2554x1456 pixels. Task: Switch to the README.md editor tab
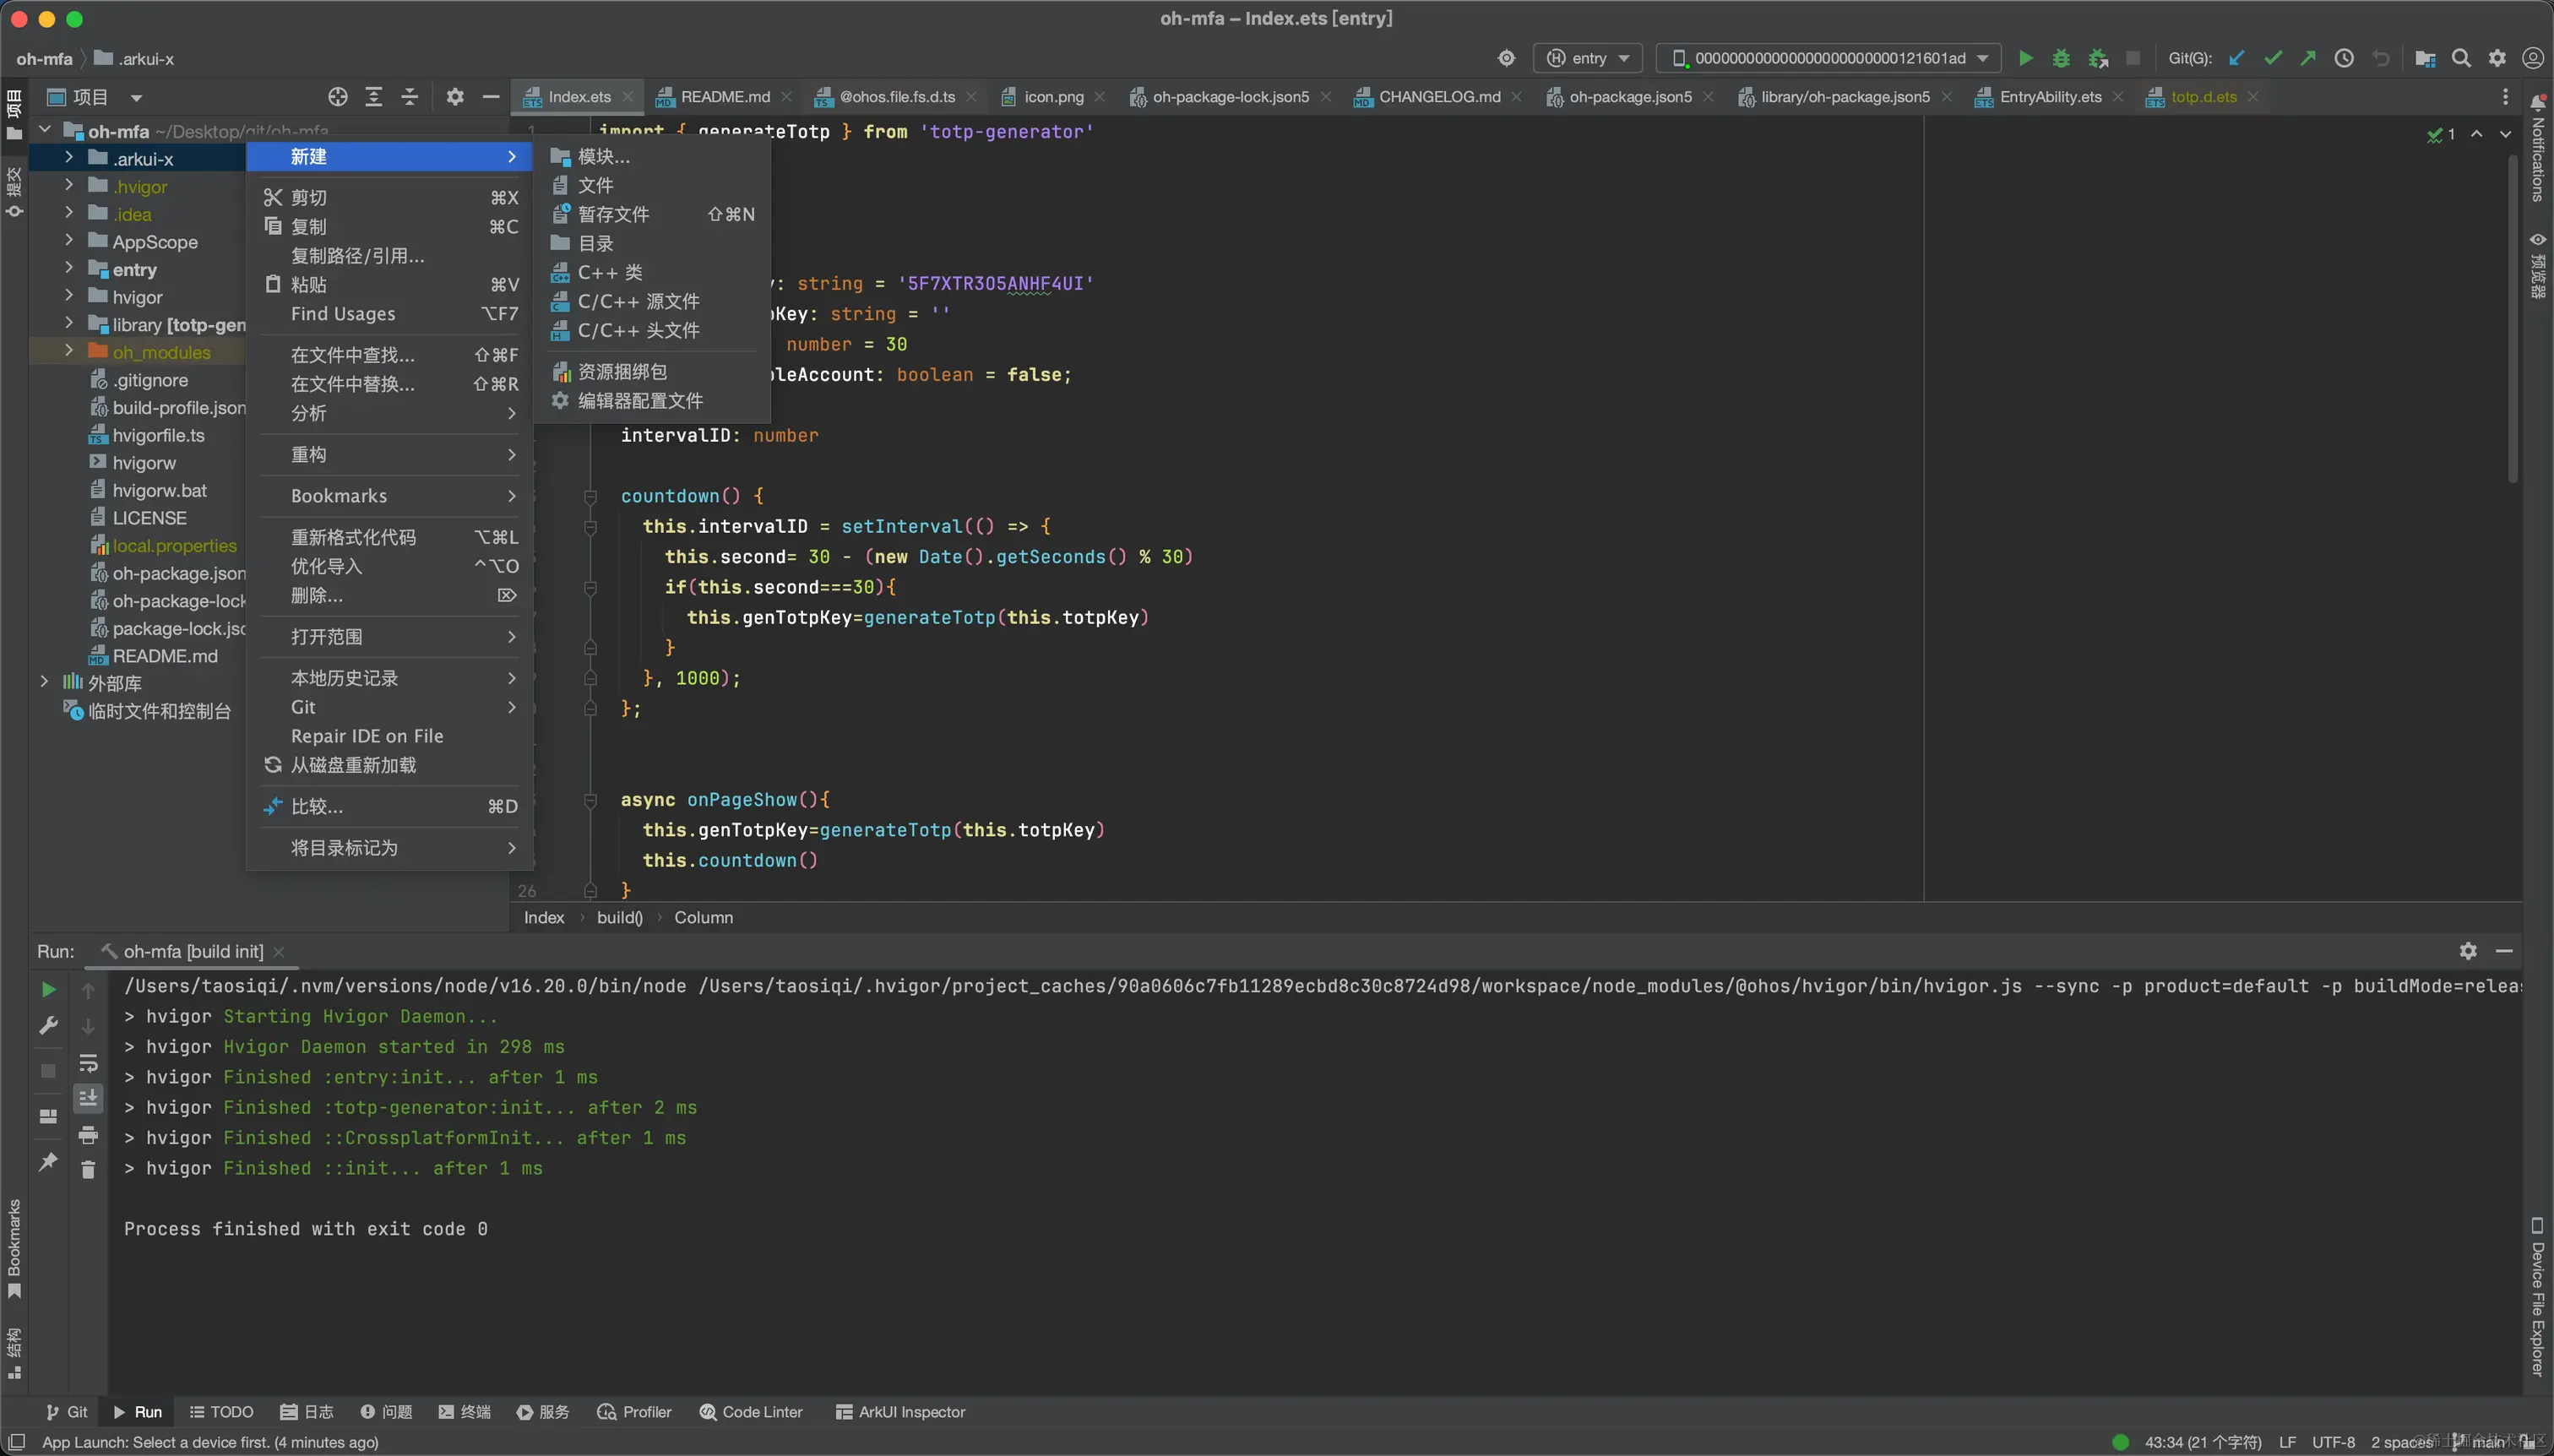click(724, 97)
